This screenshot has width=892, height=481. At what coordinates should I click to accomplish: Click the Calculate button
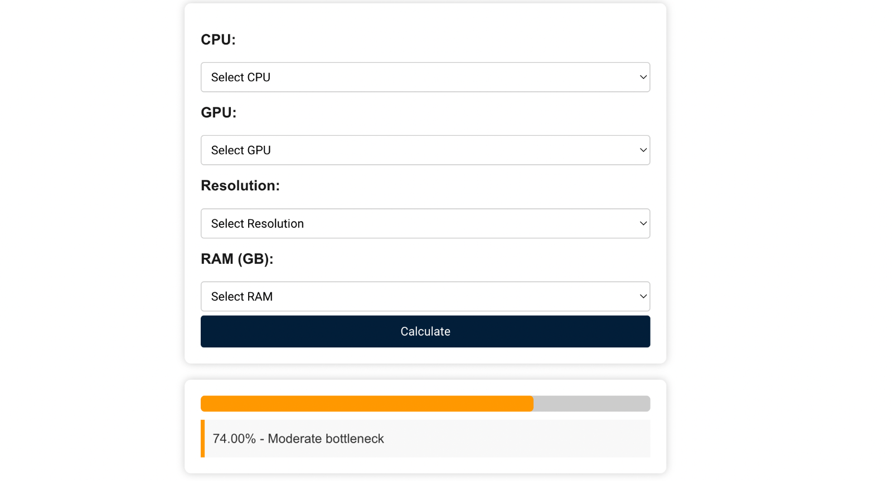click(x=425, y=331)
